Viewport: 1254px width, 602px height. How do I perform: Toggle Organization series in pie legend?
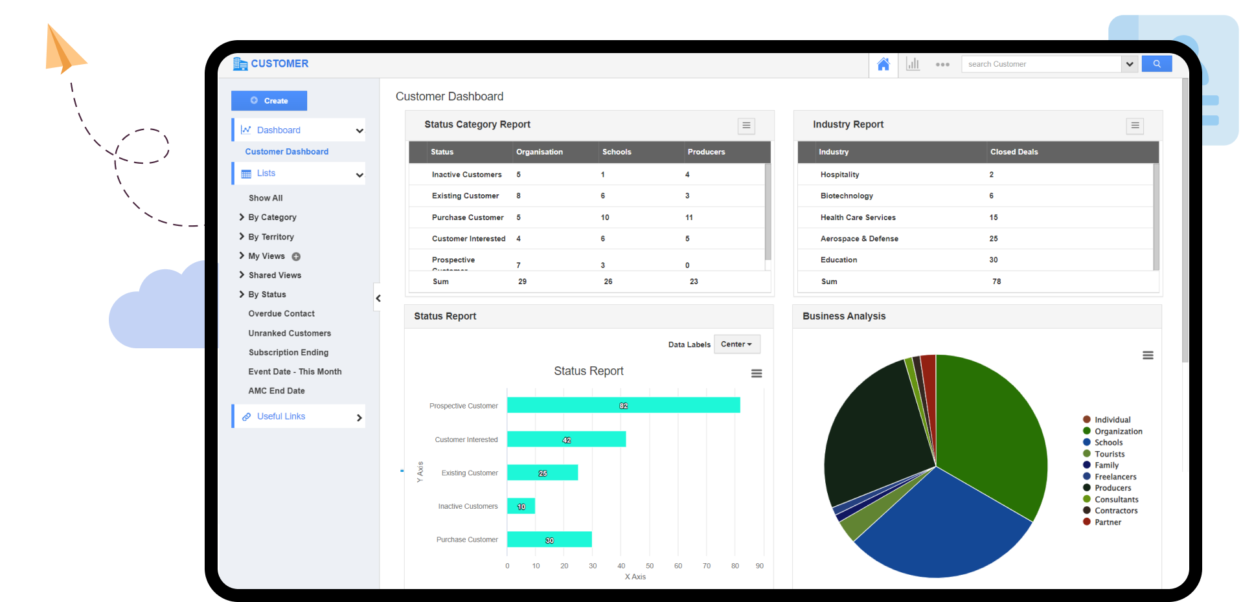click(1118, 432)
